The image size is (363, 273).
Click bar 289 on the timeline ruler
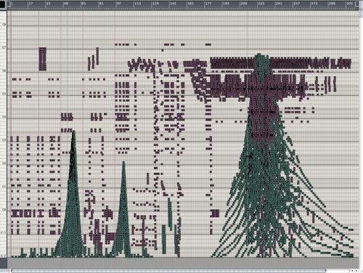[x=332, y=4]
